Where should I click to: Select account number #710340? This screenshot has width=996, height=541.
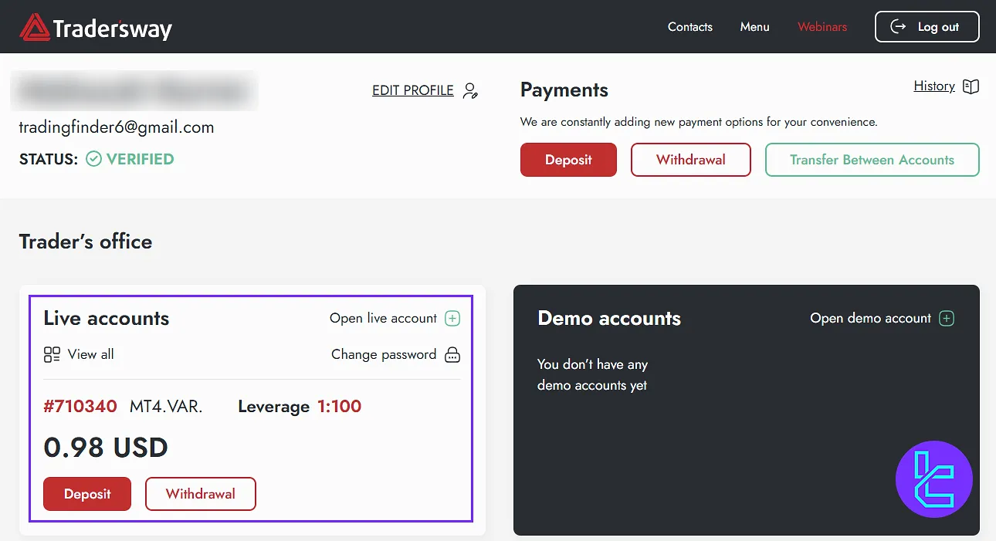[80, 407]
